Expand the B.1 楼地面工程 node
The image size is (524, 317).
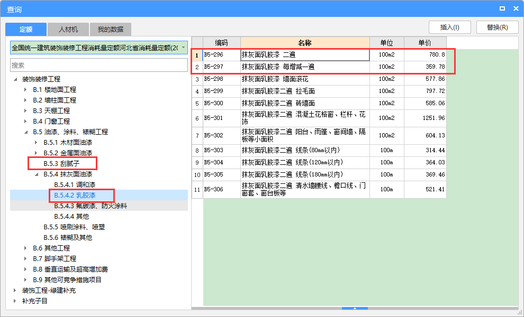26,90
